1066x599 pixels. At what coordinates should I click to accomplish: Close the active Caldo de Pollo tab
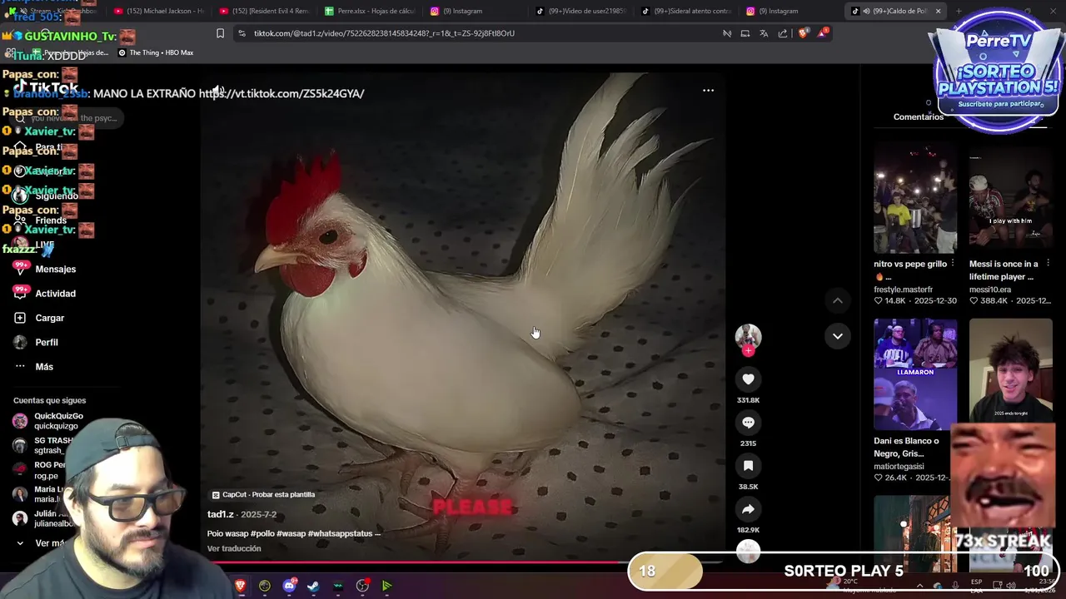point(938,11)
